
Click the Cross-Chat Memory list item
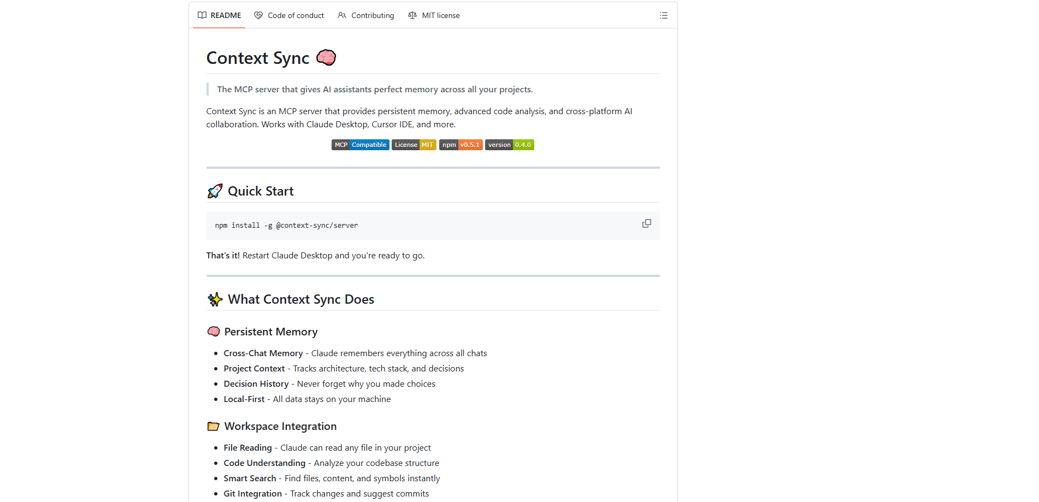click(x=355, y=353)
